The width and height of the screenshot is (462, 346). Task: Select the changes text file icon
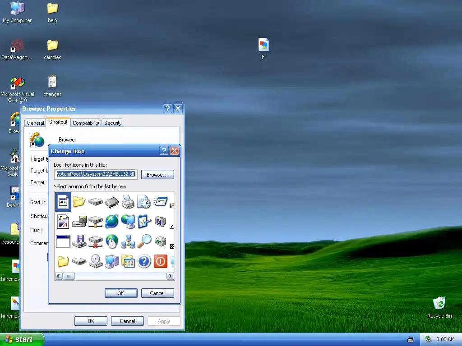coord(52,86)
